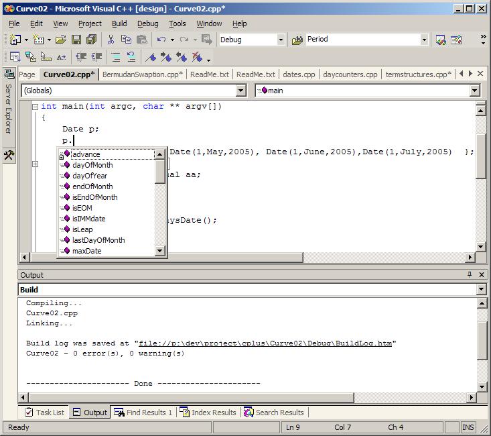Select advance from the autocomplete list

87,154
